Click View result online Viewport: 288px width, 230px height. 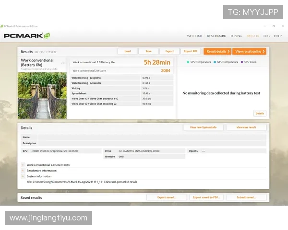coord(250,51)
